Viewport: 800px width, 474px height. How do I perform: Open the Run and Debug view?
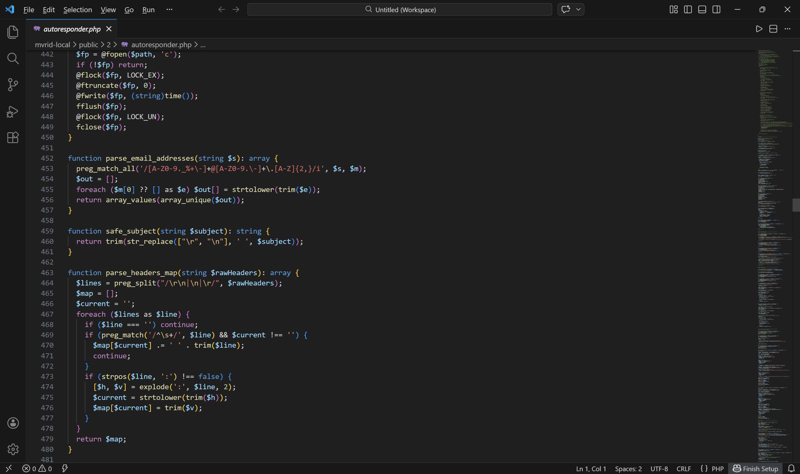(x=13, y=112)
